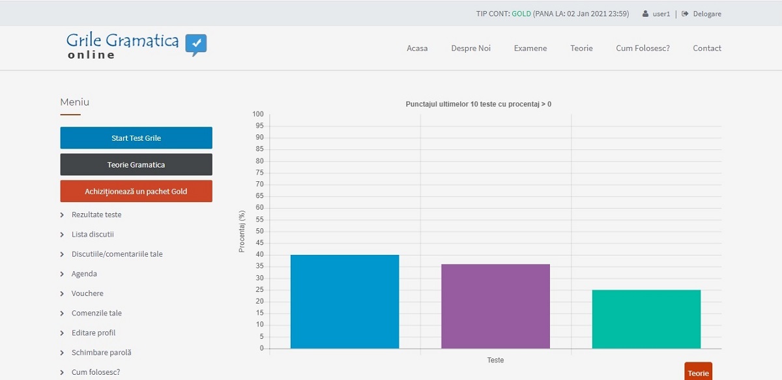This screenshot has height=380, width=782.
Task: Click the Grile Gramatica checkmark logo icon
Action: coord(195,44)
